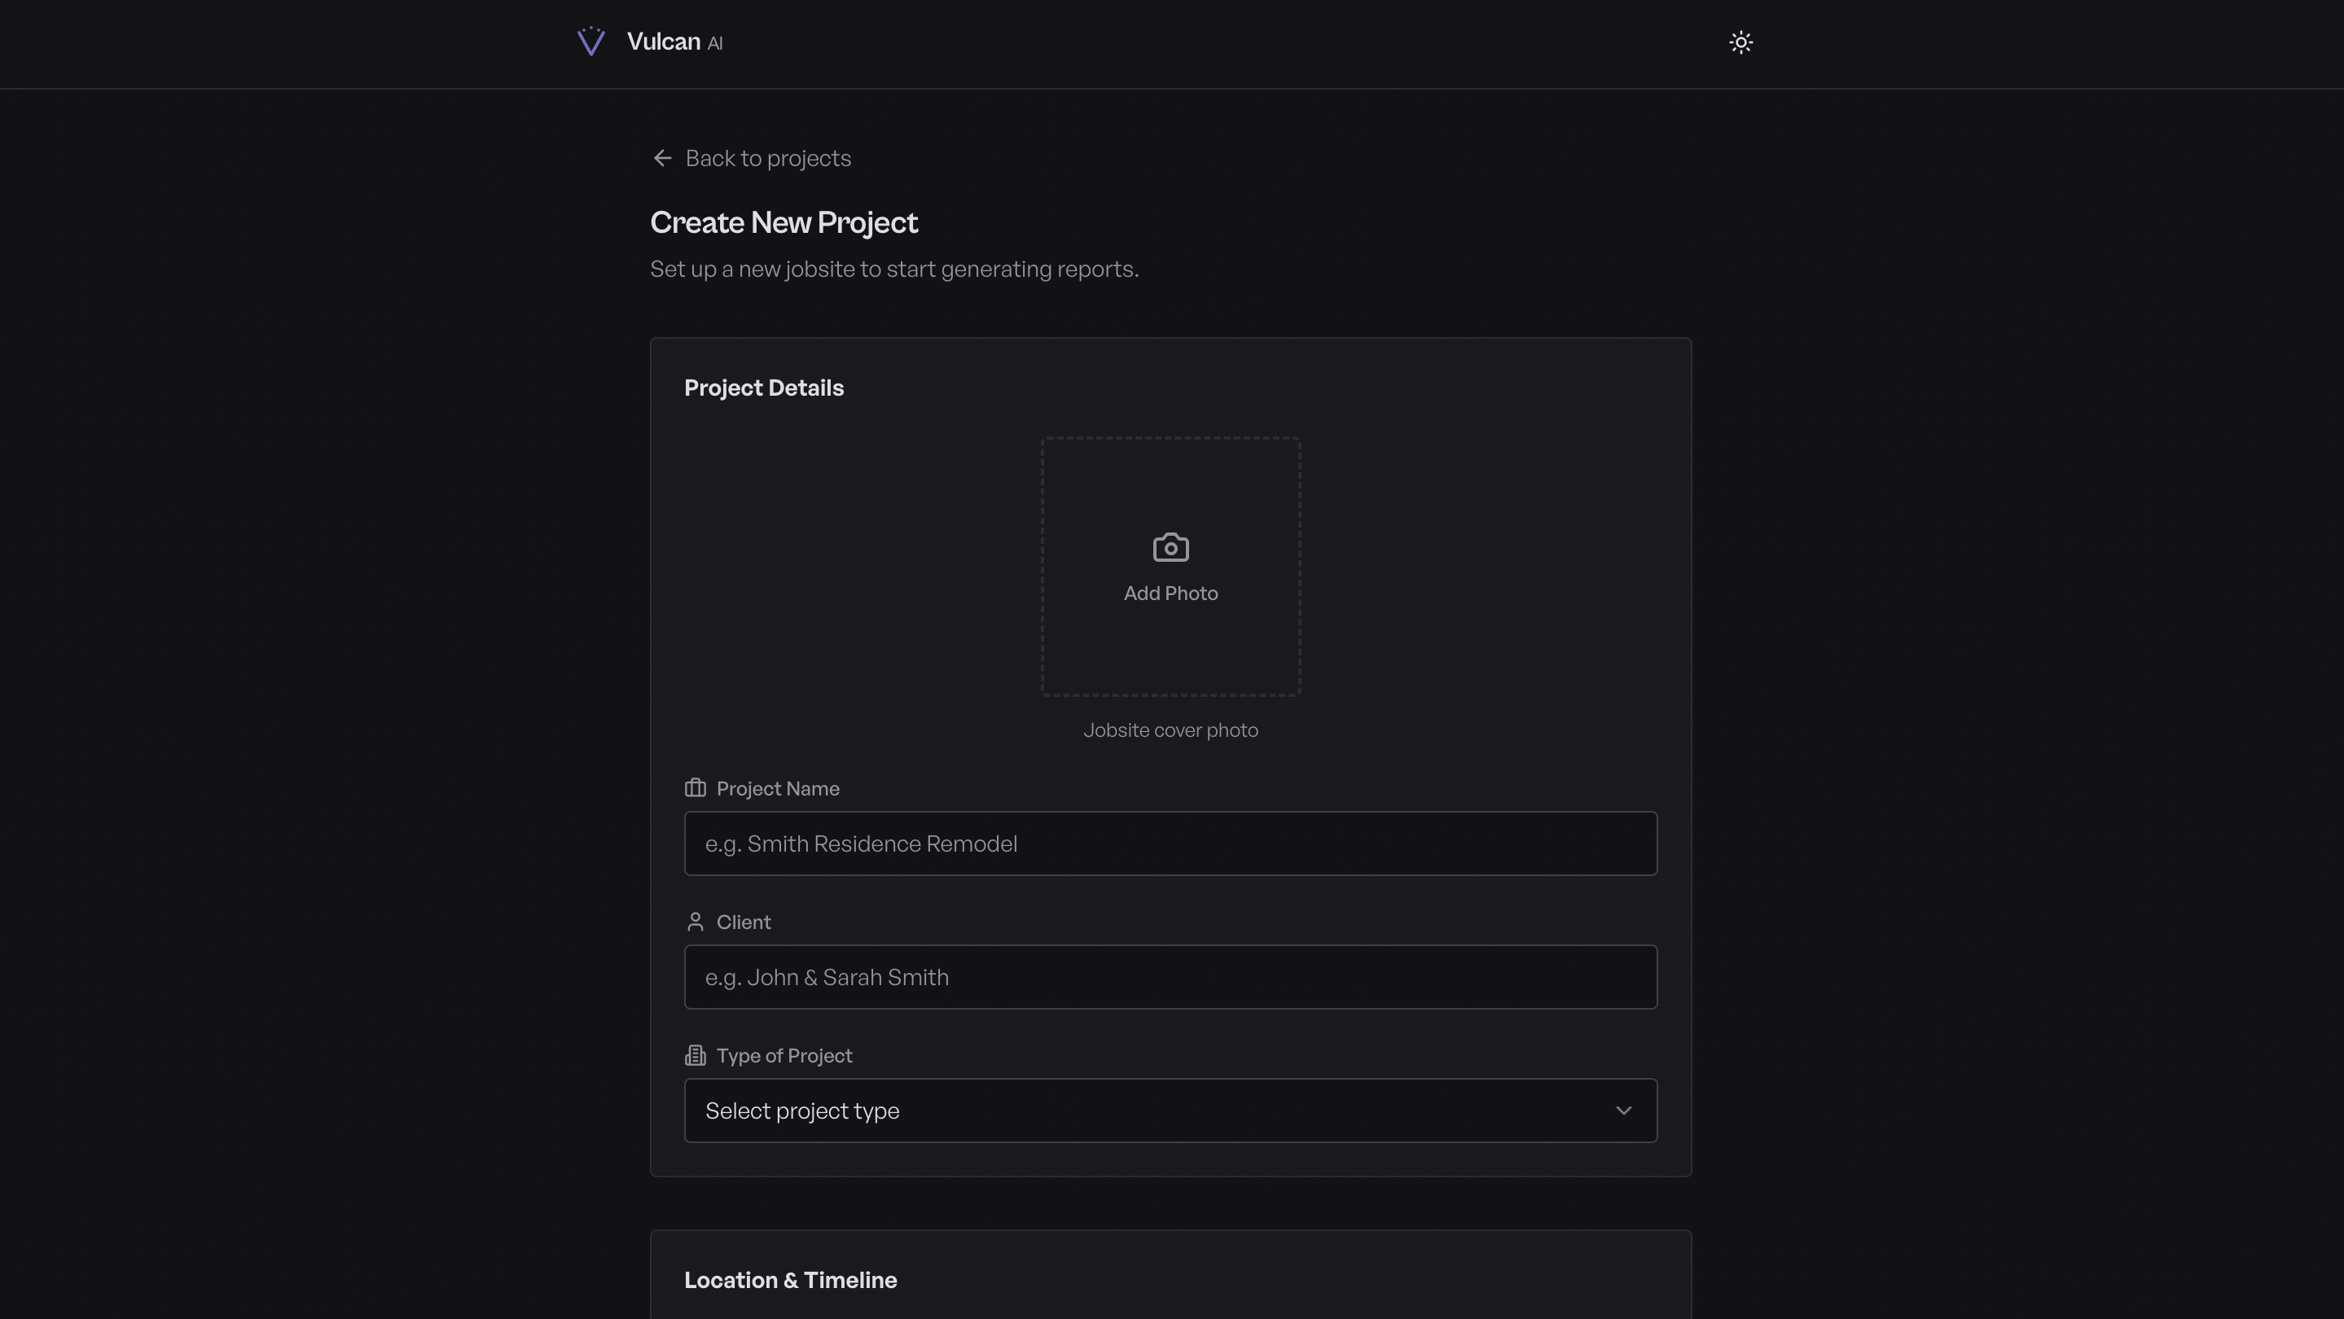Click the Project Details section heading
The width and height of the screenshot is (2344, 1319).
click(x=763, y=388)
